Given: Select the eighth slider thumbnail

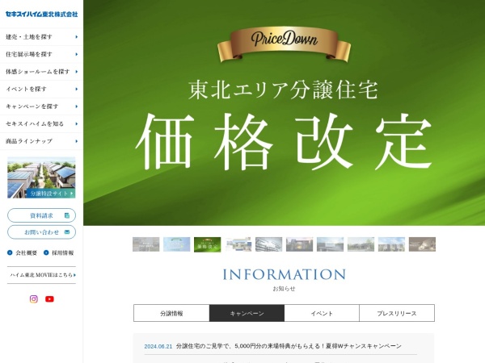Looking at the screenshot, I should click(361, 244).
